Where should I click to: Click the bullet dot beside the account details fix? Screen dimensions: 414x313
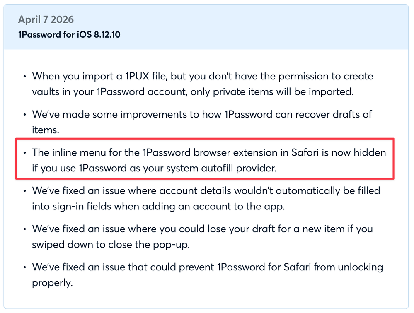coord(25,191)
